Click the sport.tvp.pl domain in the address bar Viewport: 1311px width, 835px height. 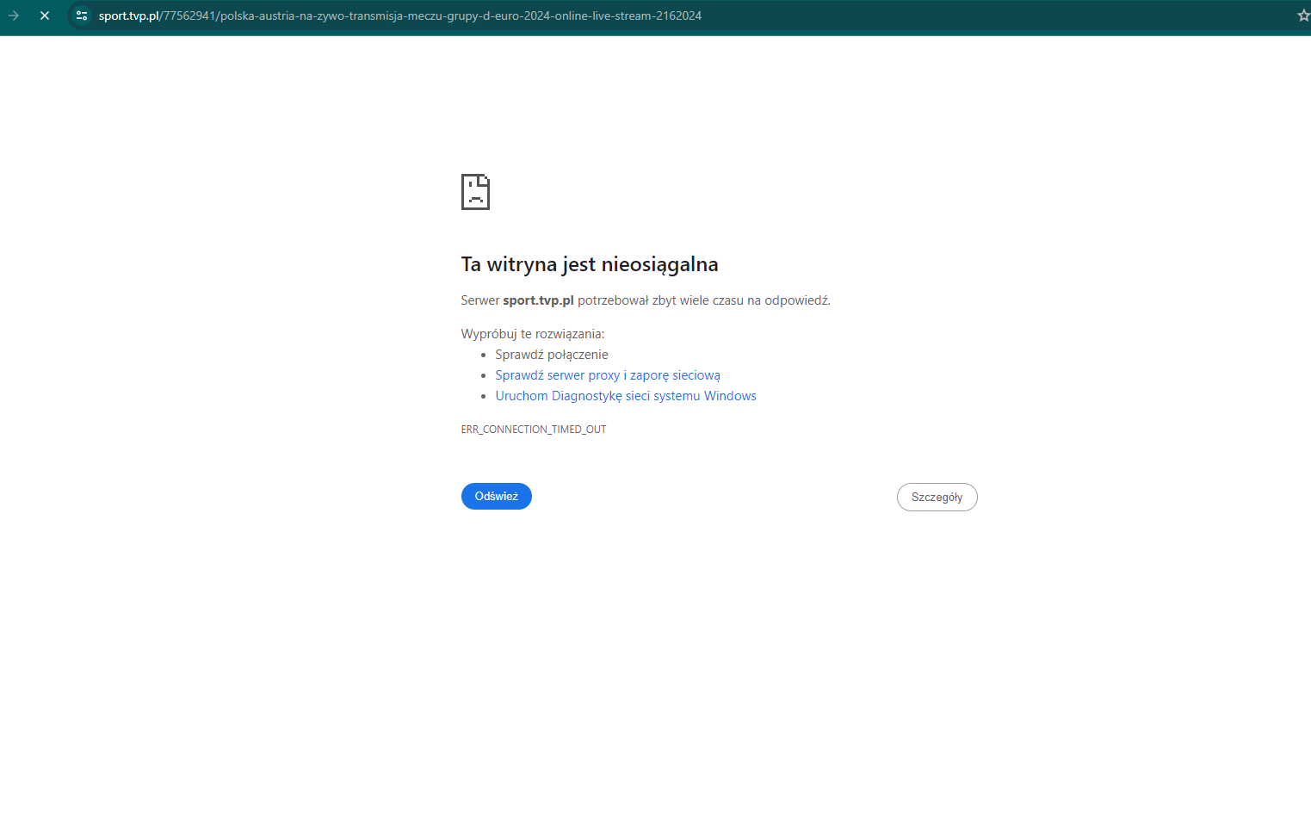(128, 15)
